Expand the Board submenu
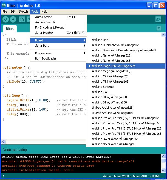167x180 pixels. click(x=58, y=40)
